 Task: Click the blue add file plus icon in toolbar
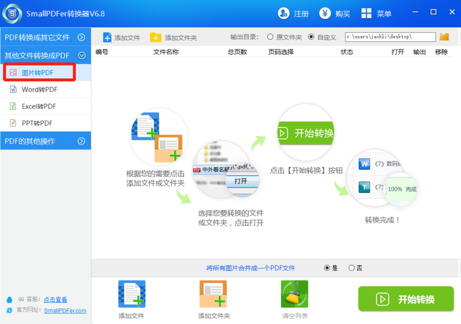[x=107, y=37]
